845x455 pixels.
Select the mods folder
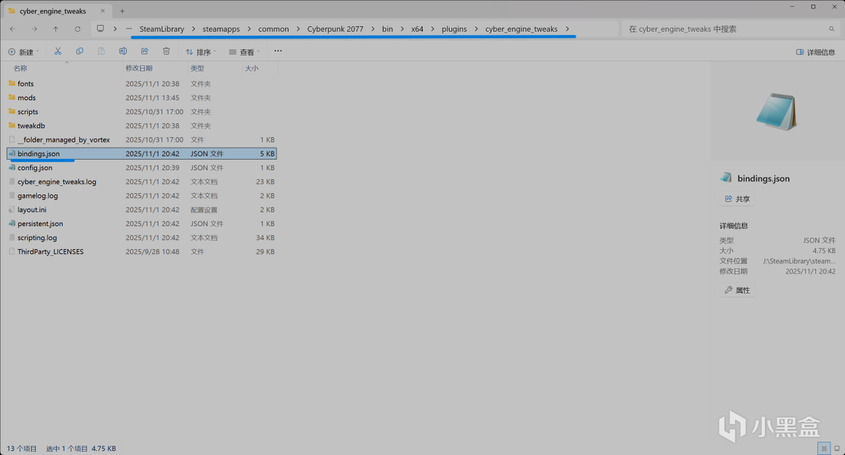tap(142, 98)
